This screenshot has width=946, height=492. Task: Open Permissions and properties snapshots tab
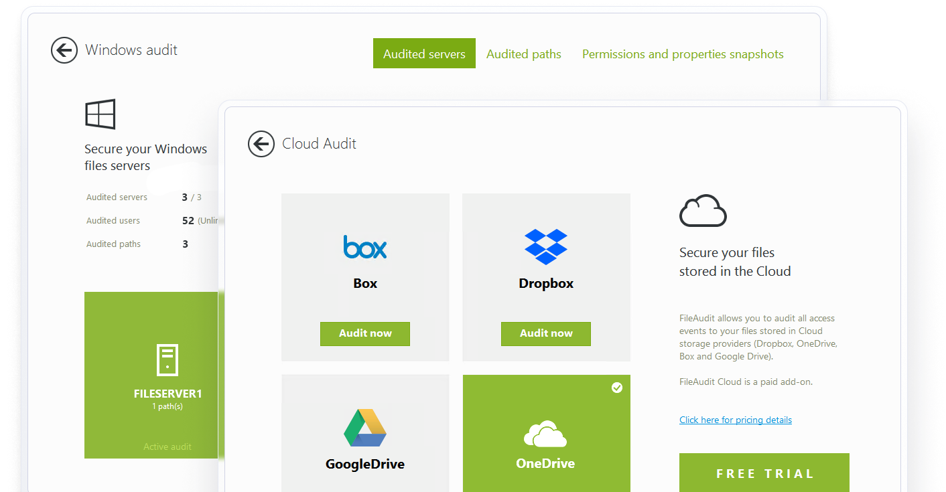683,54
